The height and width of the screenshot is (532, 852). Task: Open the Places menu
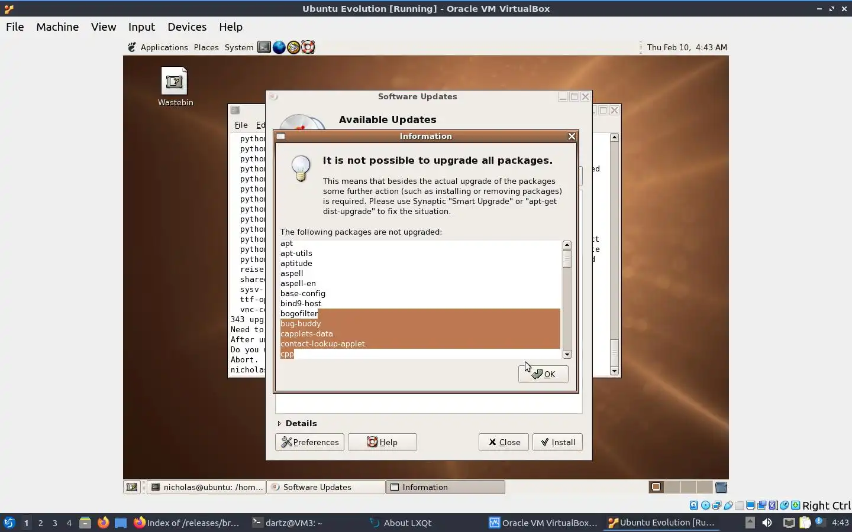pos(206,47)
